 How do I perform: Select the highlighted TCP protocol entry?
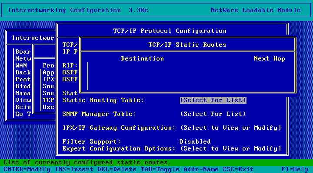pyautogui.click(x=49, y=100)
